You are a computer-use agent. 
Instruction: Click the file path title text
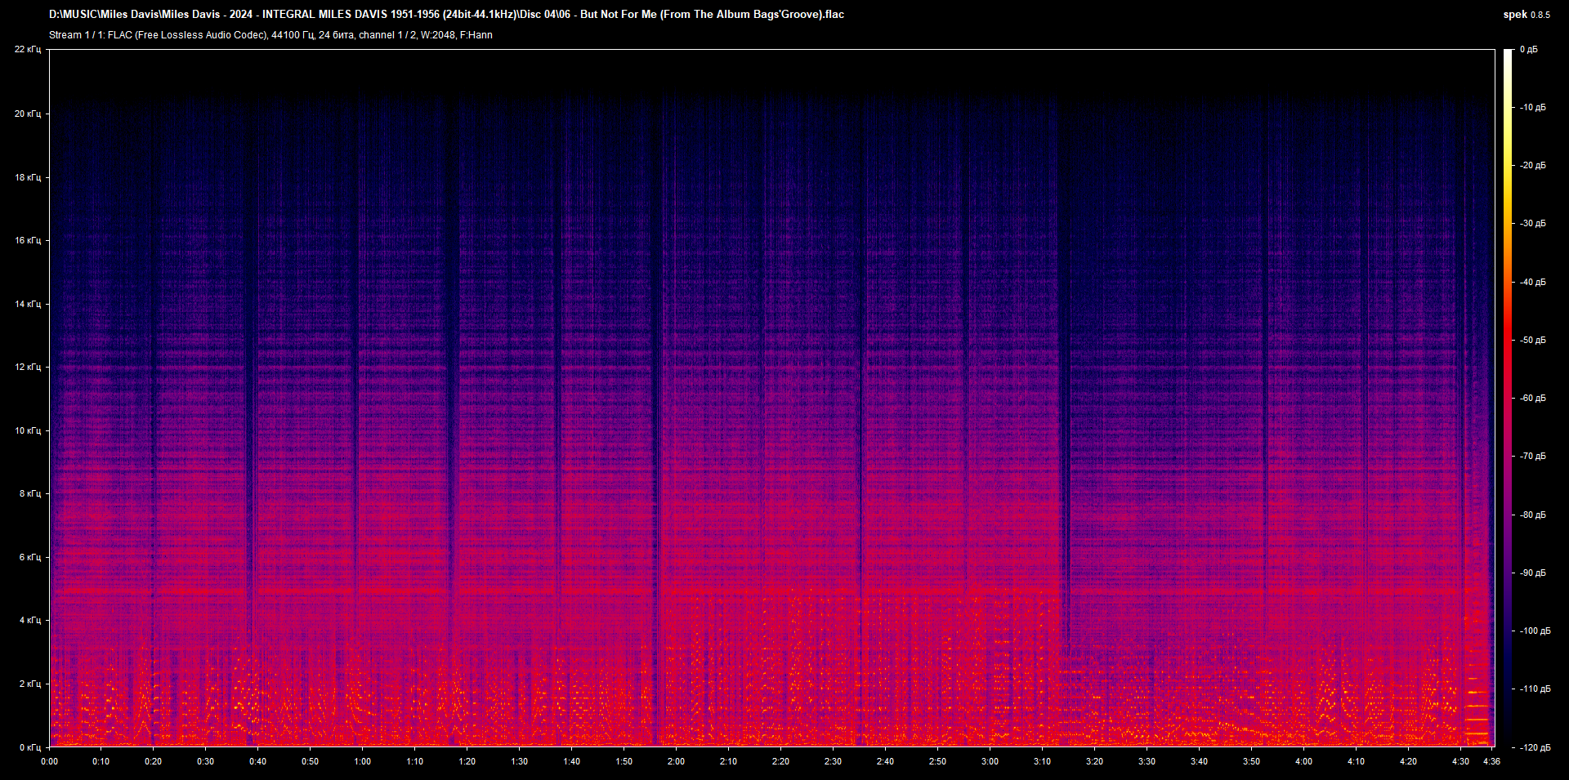point(446,14)
